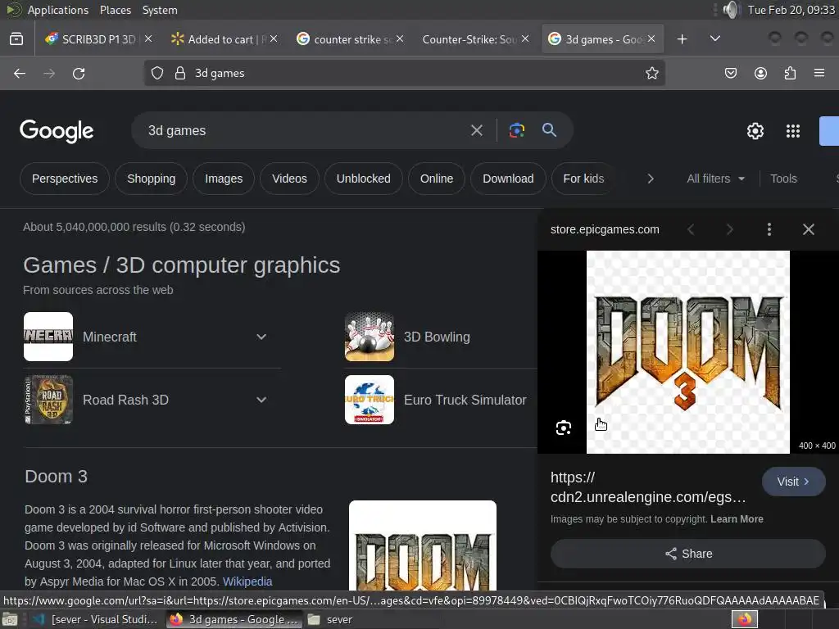Open the extensions puzzle icon
839x629 pixels.
tap(790, 73)
